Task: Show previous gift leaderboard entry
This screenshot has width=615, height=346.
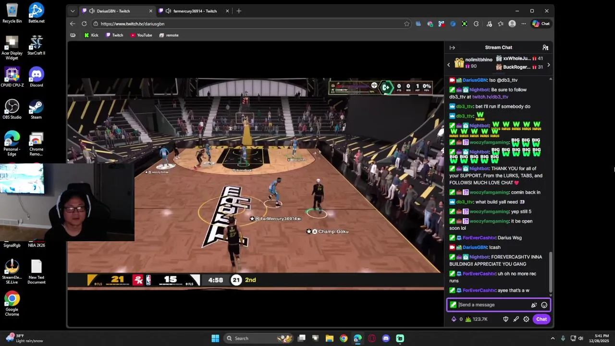Action: coord(449,65)
